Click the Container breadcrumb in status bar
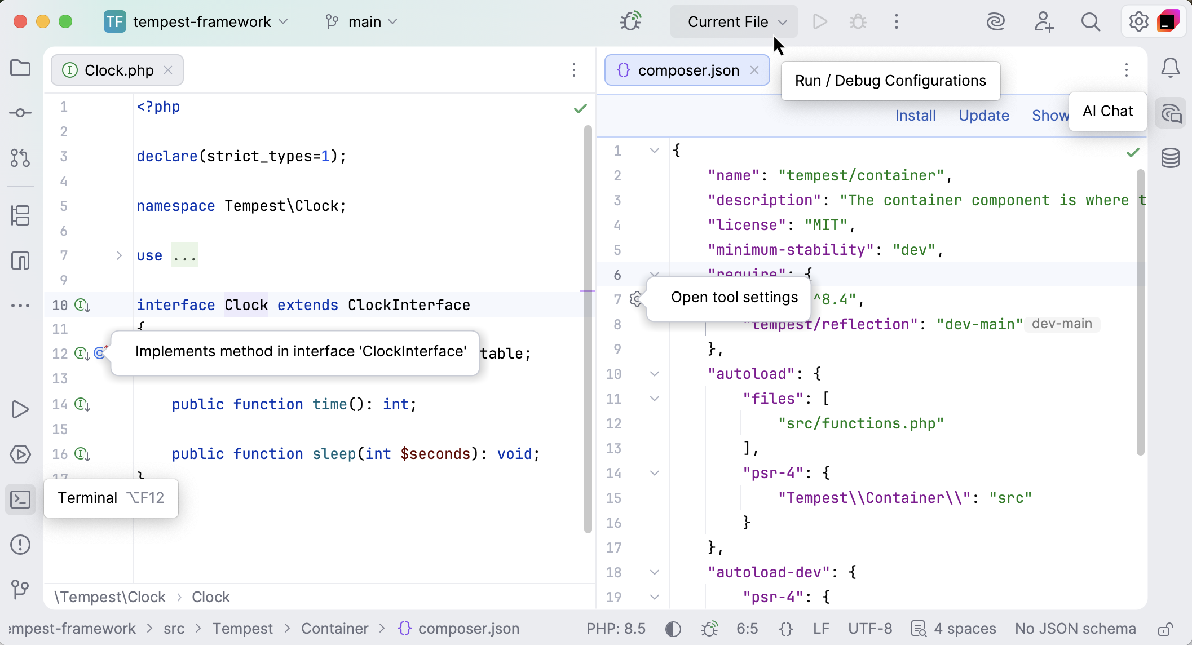The width and height of the screenshot is (1192, 645). pyautogui.click(x=334, y=629)
